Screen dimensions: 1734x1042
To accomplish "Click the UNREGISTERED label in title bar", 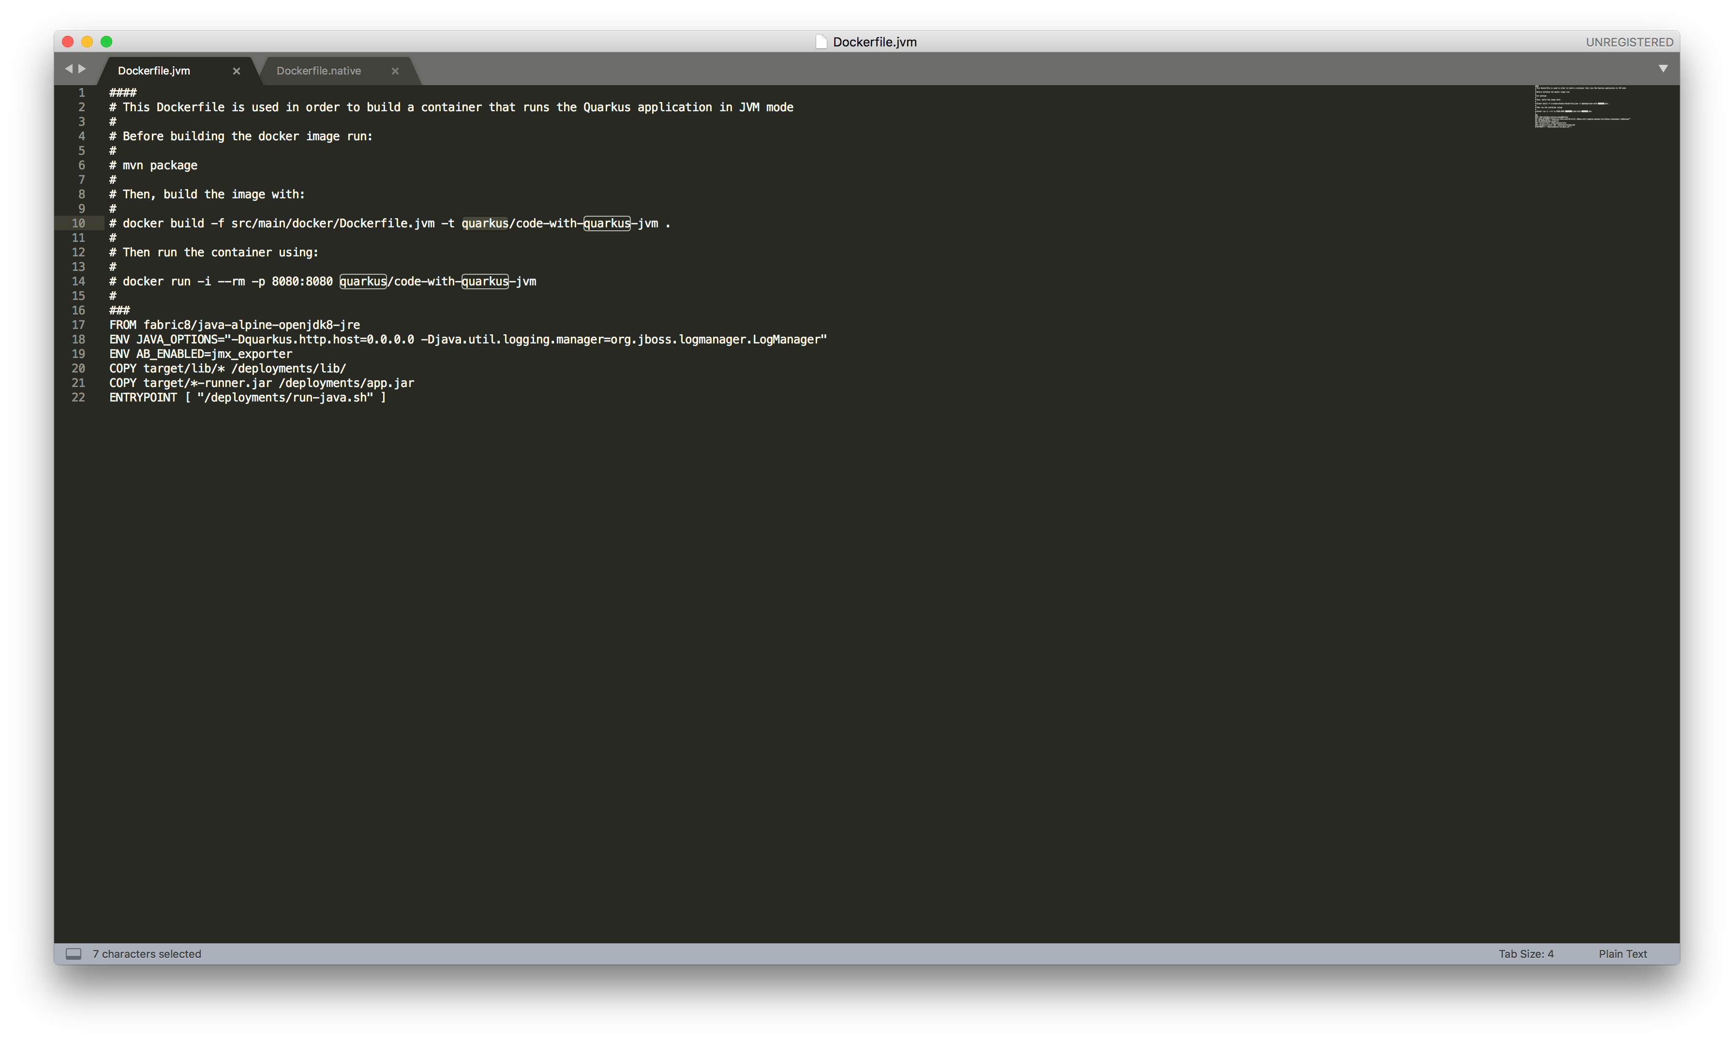I will (1629, 42).
